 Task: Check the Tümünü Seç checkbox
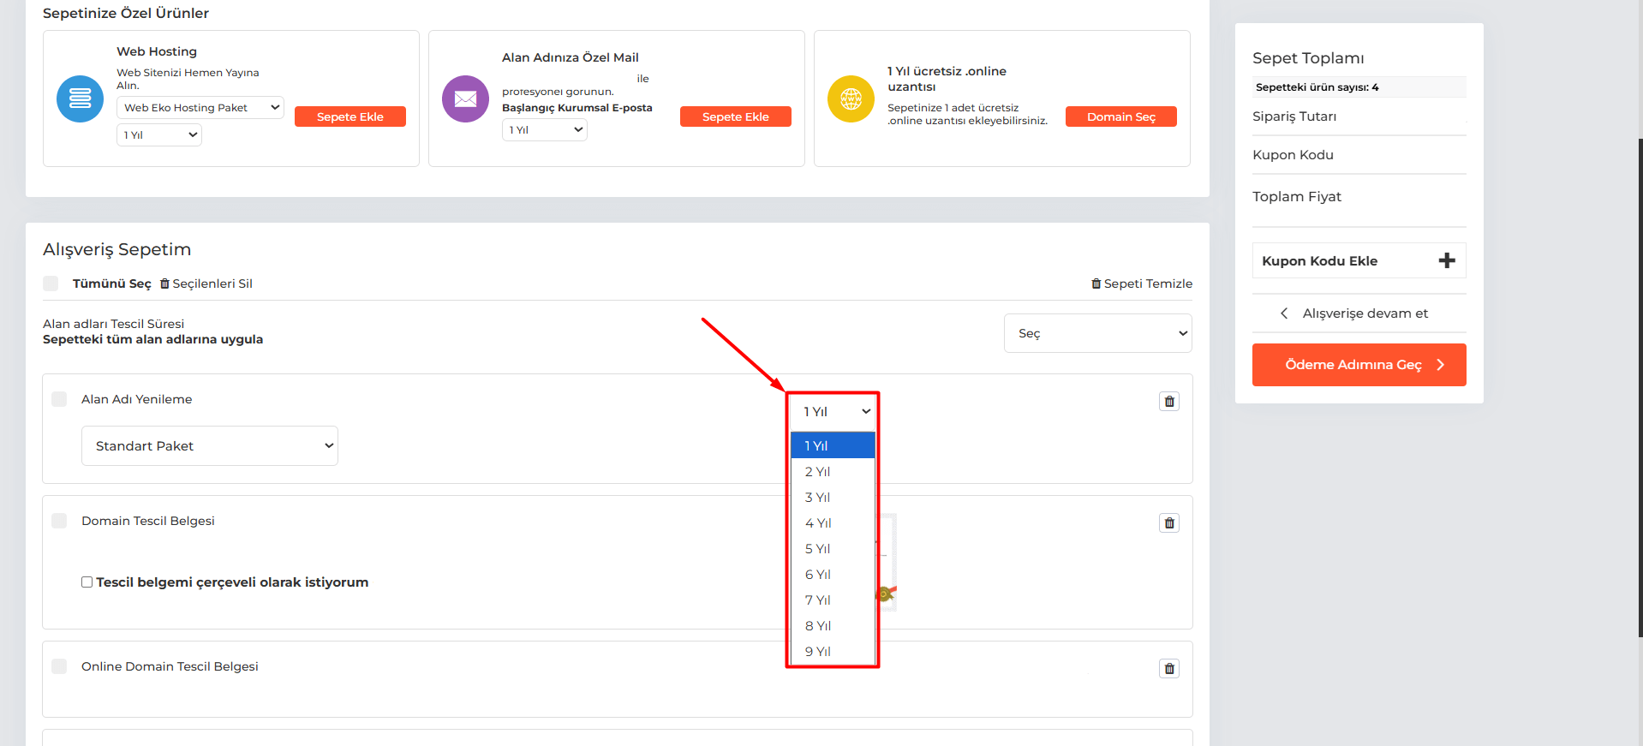[x=51, y=283]
